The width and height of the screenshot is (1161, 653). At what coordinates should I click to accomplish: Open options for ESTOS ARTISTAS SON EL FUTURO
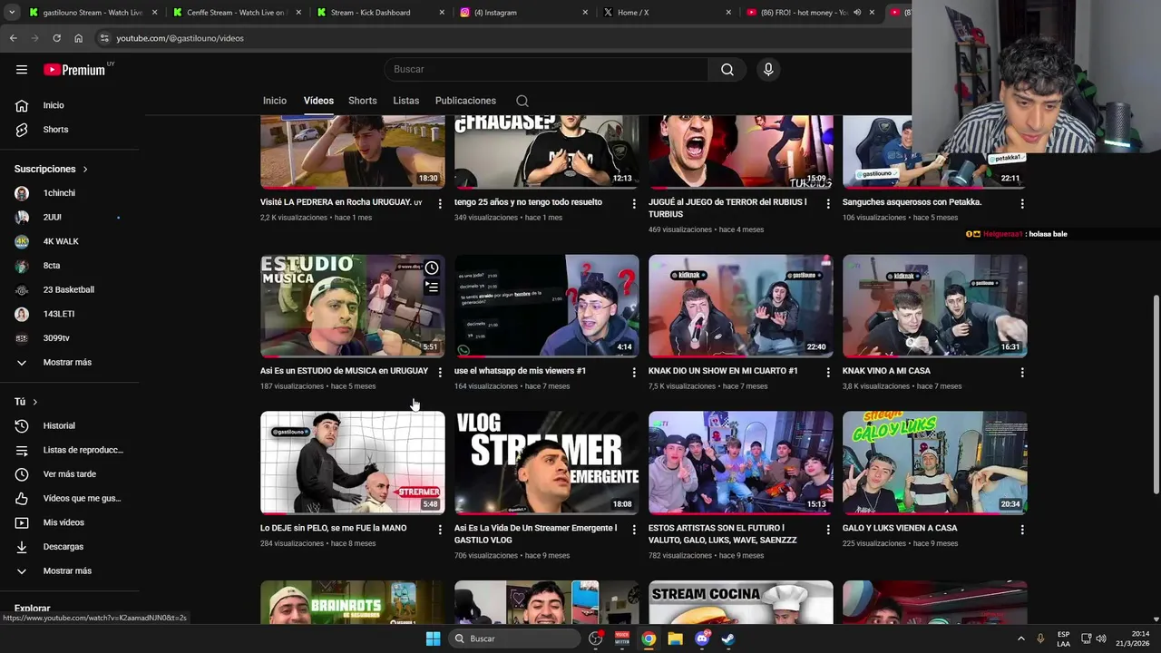(828, 530)
